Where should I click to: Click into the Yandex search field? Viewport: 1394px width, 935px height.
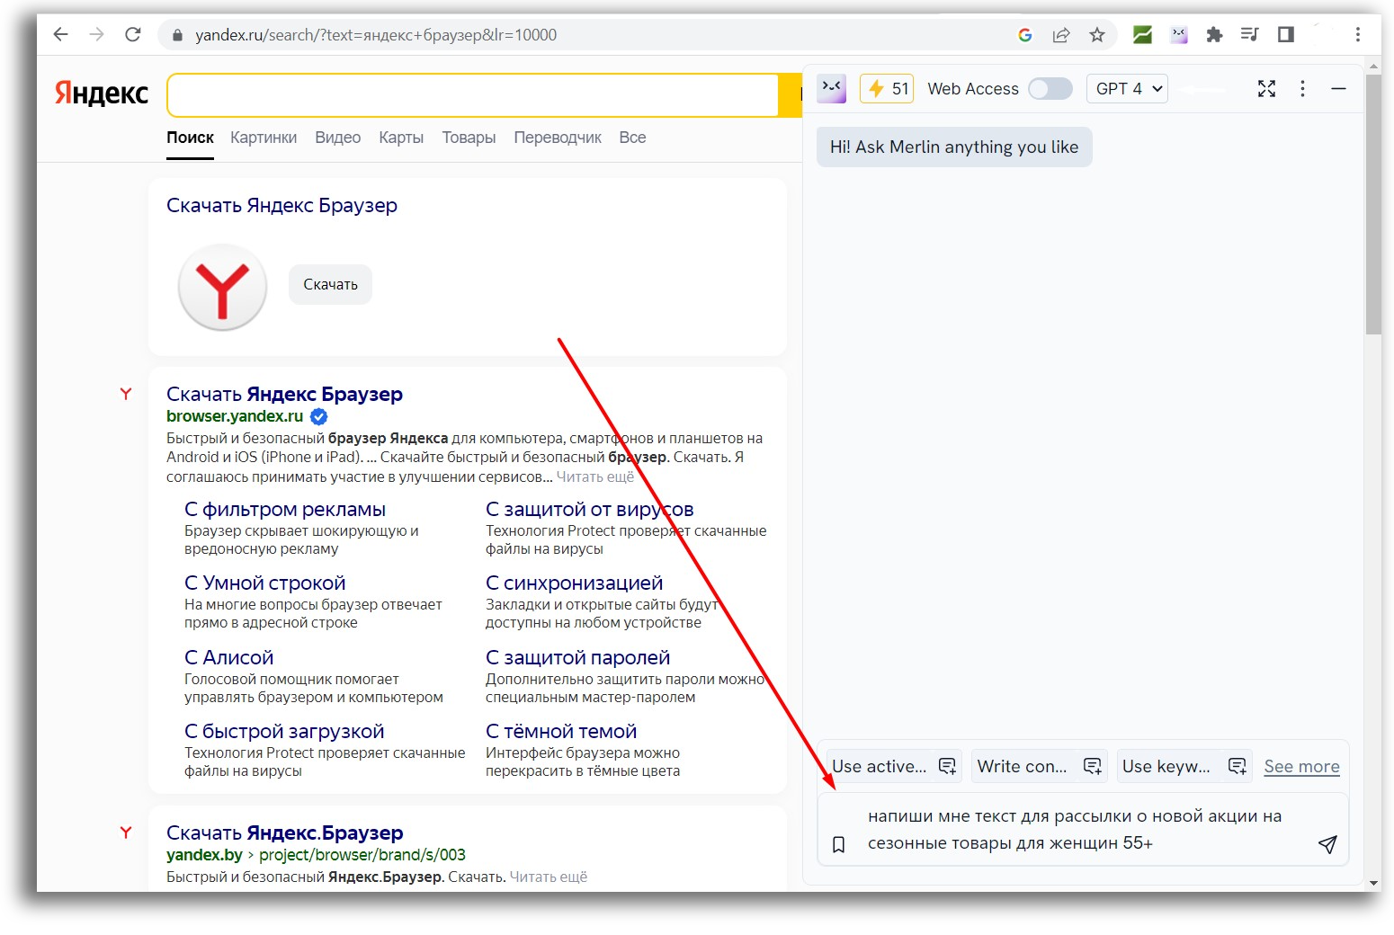[x=473, y=95]
